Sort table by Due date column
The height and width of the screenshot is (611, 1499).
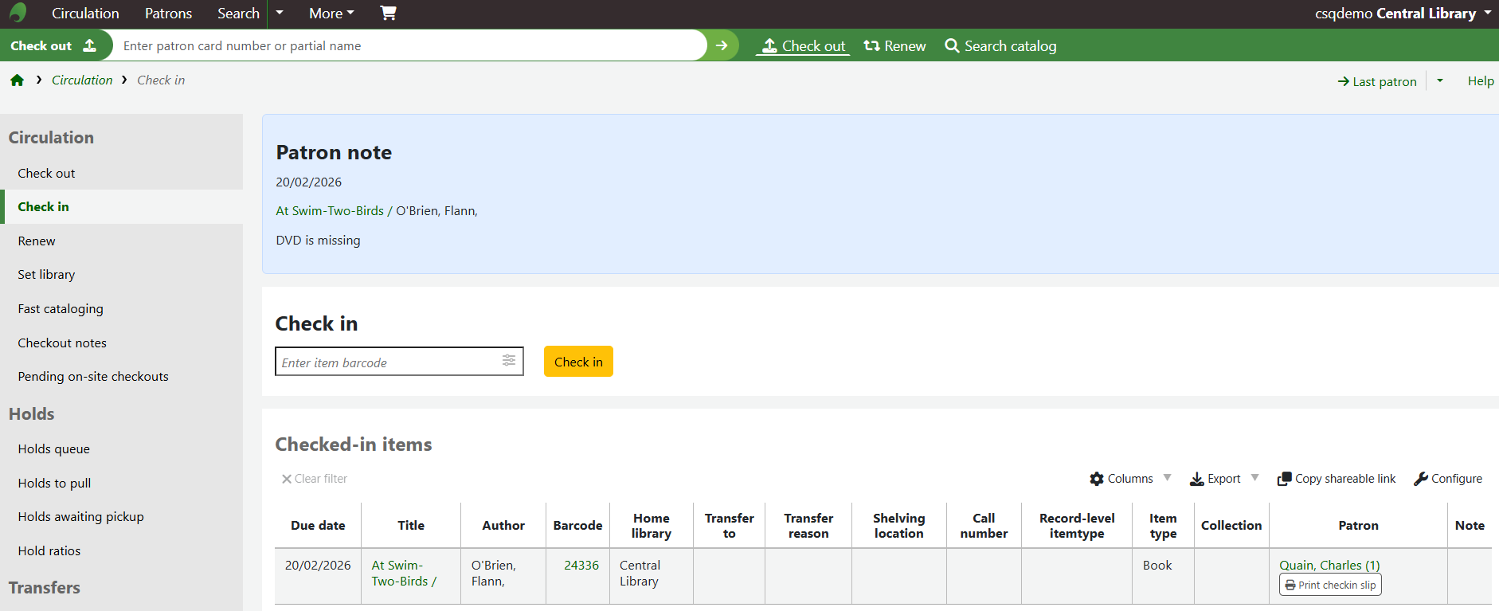point(318,526)
